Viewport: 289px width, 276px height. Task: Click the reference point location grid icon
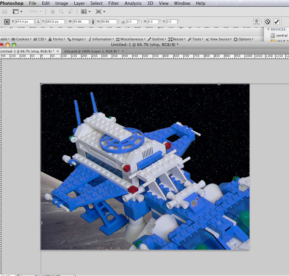[7, 22]
